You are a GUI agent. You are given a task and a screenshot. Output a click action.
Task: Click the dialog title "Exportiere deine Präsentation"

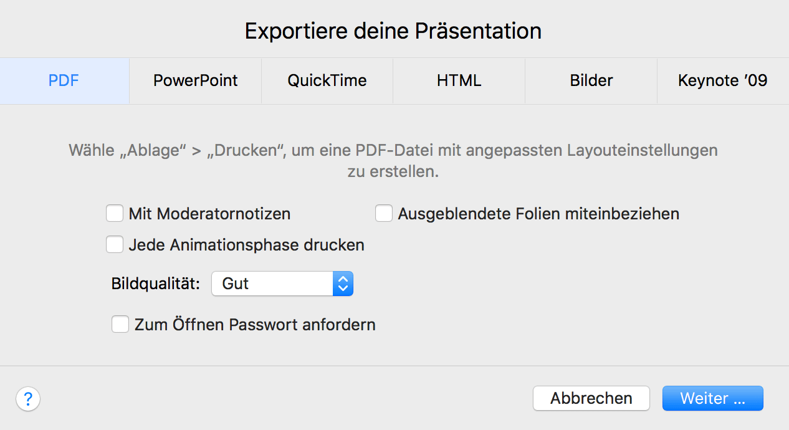(393, 31)
